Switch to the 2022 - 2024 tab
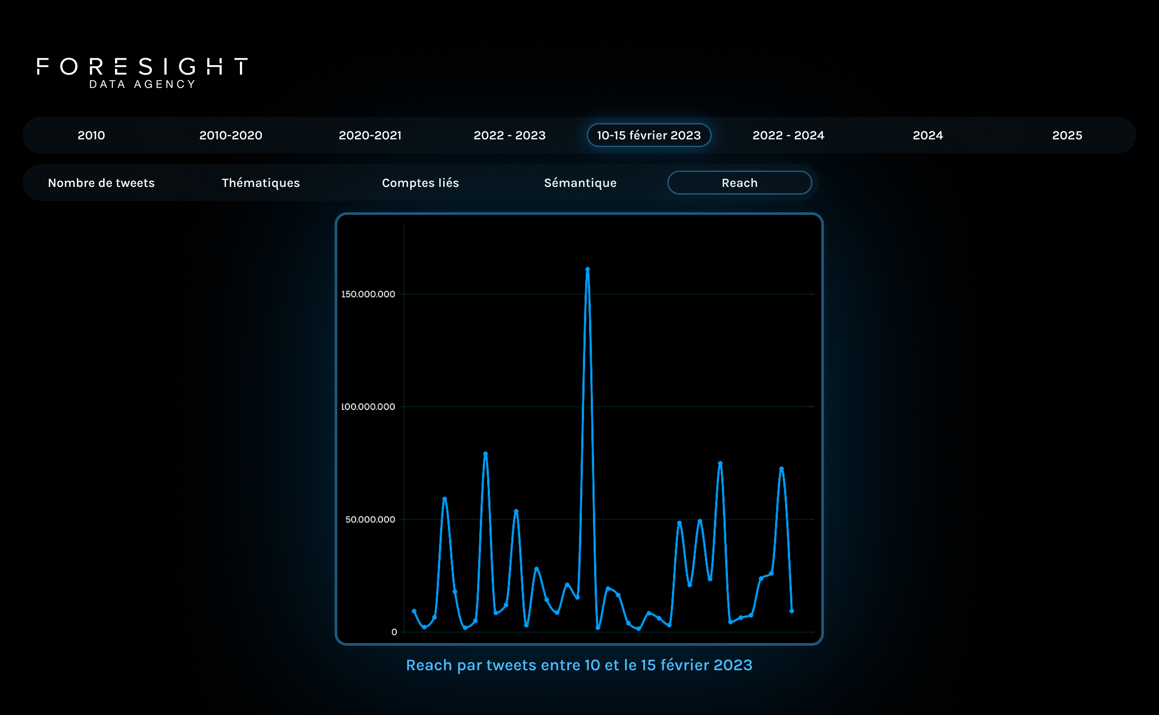This screenshot has width=1159, height=715. 788,135
